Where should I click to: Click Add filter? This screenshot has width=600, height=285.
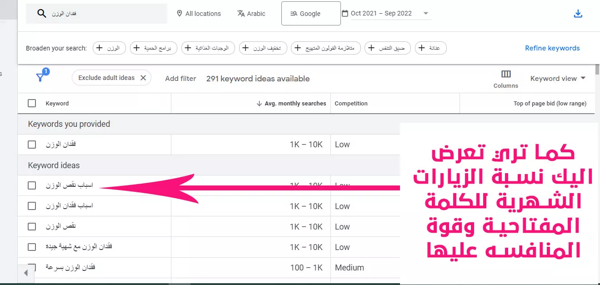click(x=180, y=79)
